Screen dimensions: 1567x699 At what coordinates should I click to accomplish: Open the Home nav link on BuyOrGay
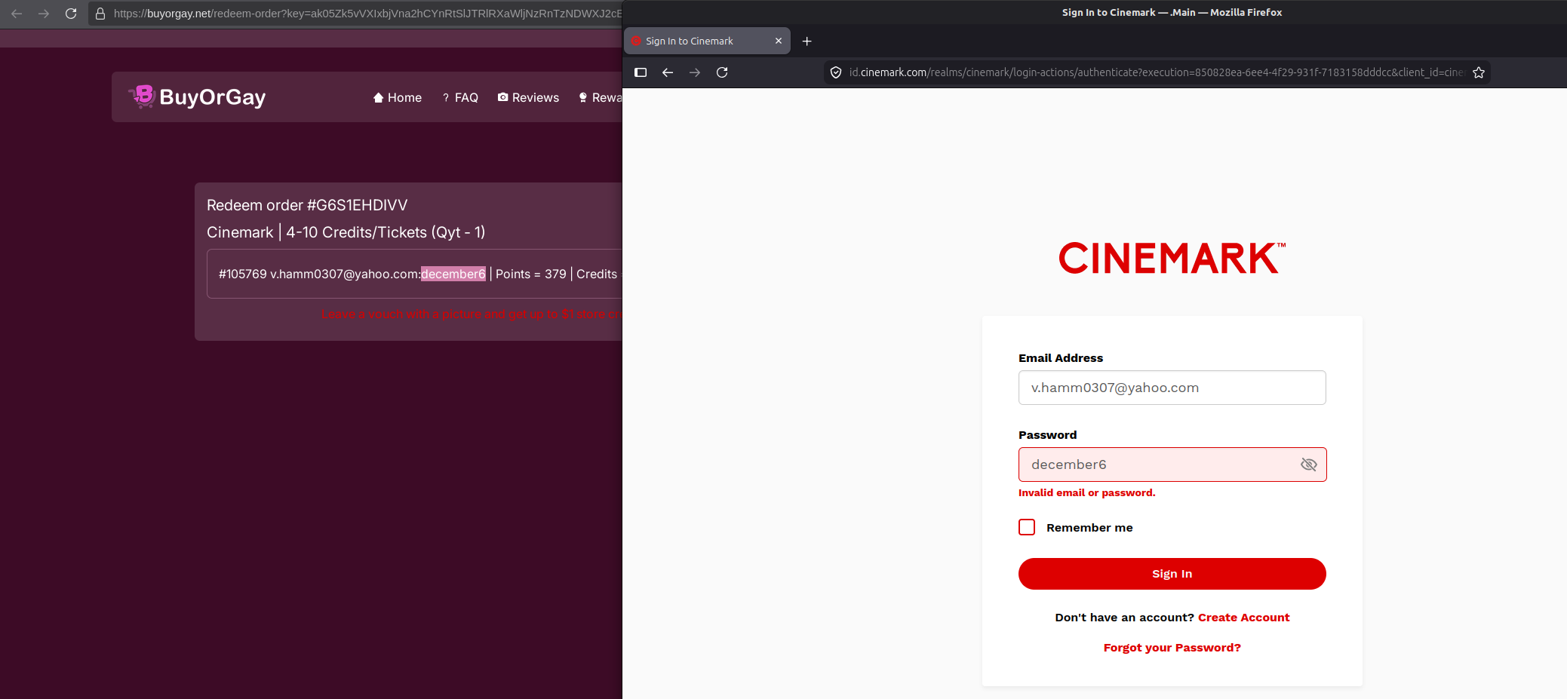[398, 97]
